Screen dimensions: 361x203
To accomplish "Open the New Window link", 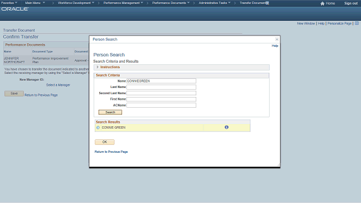I will [x=306, y=24].
